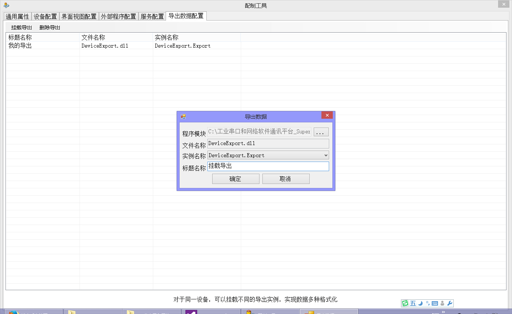Switch to the 服务配置 tab
Viewport: 512px width, 314px height.
click(x=152, y=16)
